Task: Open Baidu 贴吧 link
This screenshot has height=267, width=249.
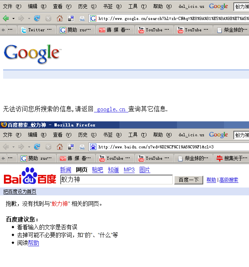Action: 97,170
